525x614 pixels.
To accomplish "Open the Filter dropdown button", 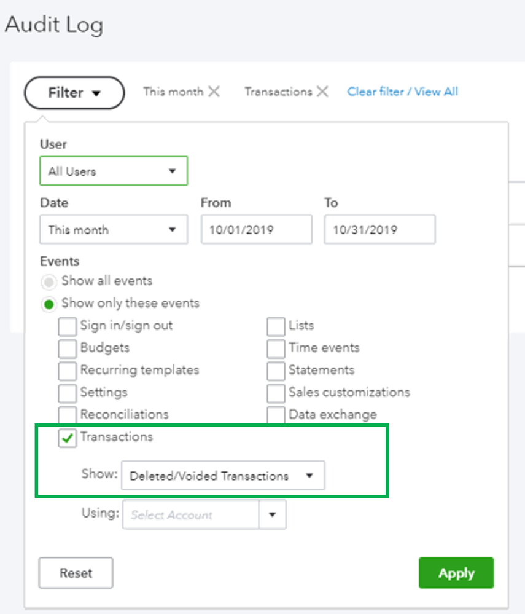I will coord(74,93).
